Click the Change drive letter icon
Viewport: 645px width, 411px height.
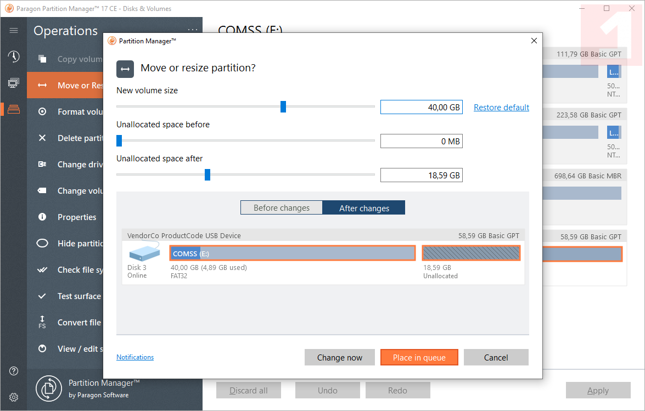click(42, 164)
